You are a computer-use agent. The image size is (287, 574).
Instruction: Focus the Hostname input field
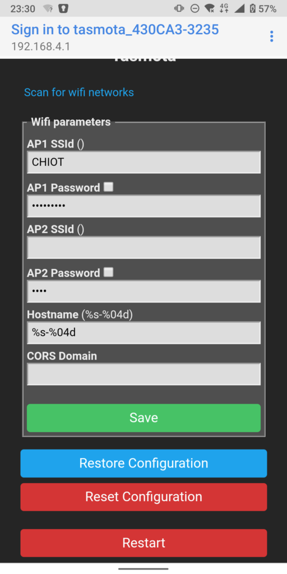click(x=143, y=333)
